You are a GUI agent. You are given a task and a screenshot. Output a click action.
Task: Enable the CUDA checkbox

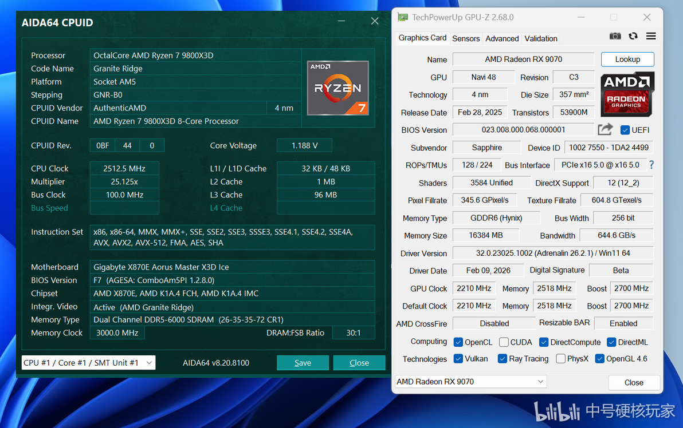click(x=504, y=342)
